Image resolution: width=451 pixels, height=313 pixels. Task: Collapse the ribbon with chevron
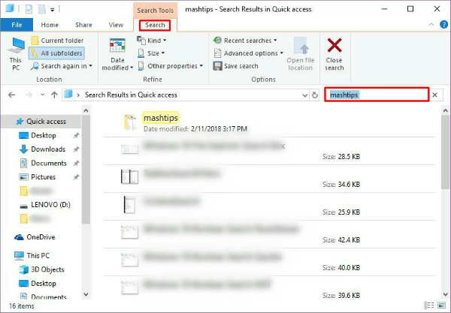coord(431,25)
